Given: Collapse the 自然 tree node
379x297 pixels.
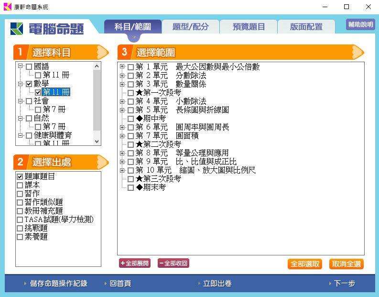Looking at the screenshot, I should pyautogui.click(x=20, y=118).
